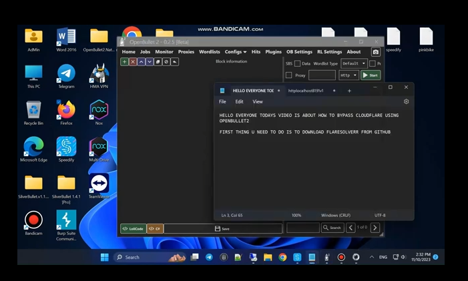
Task: Toggle the Proxy checkbox in OpenBullet
Action: [x=288, y=75]
